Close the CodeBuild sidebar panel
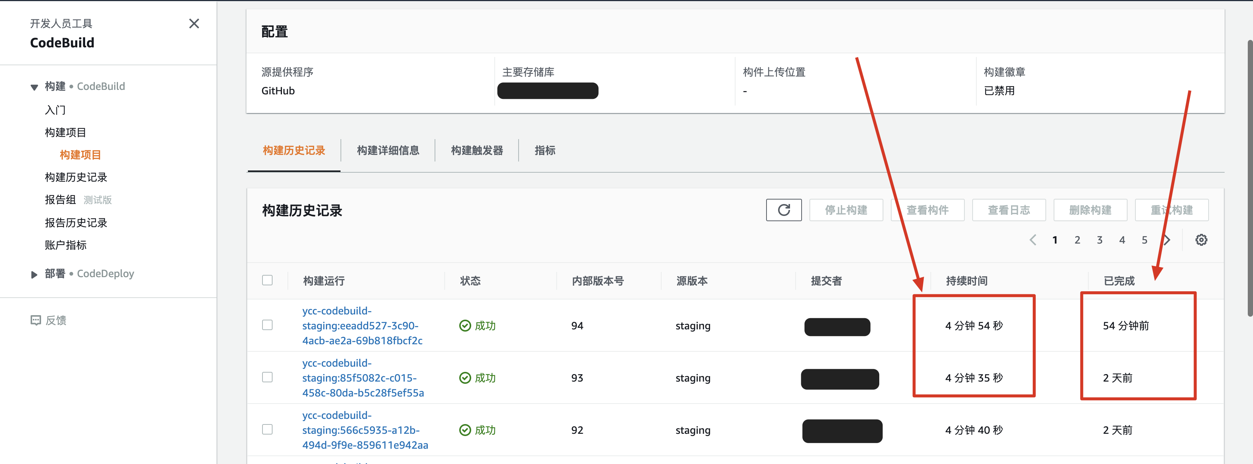Screen dimensions: 1253x464 point(194,24)
